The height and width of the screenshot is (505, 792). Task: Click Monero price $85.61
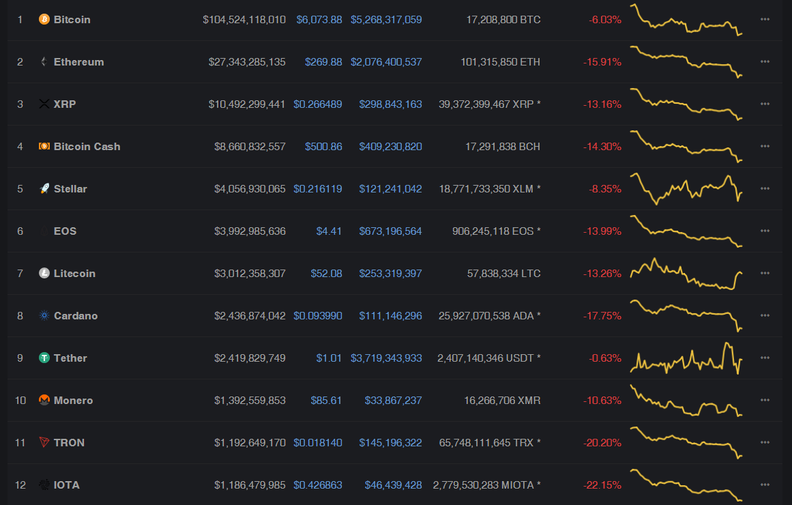[326, 400]
